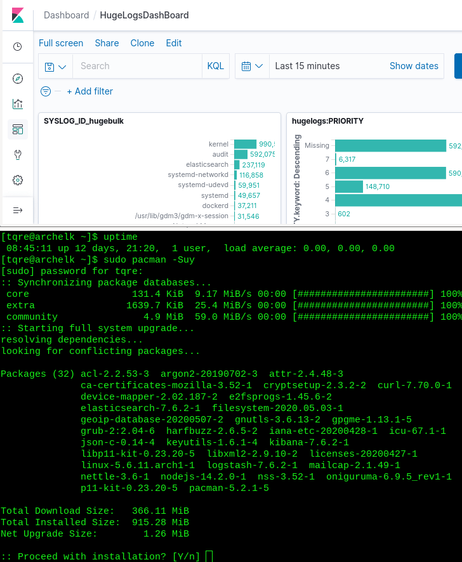Click priority 6 bar in chart
Image resolution: width=462 pixels, height=562 pixels.
(x=391, y=173)
